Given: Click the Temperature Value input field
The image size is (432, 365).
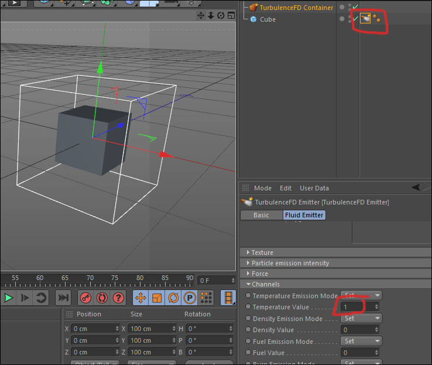Looking at the screenshot, I should (358, 307).
